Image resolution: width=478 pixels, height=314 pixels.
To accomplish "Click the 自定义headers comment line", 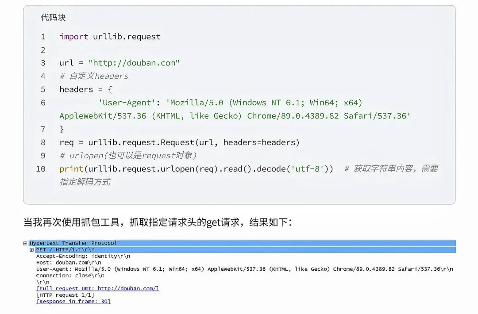I will [94, 76].
